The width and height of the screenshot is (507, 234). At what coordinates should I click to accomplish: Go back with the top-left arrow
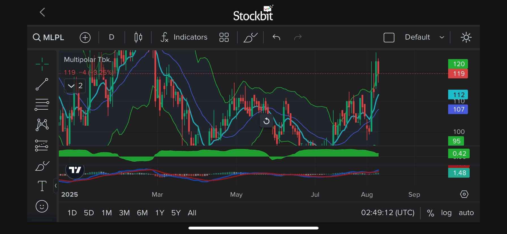(x=42, y=12)
